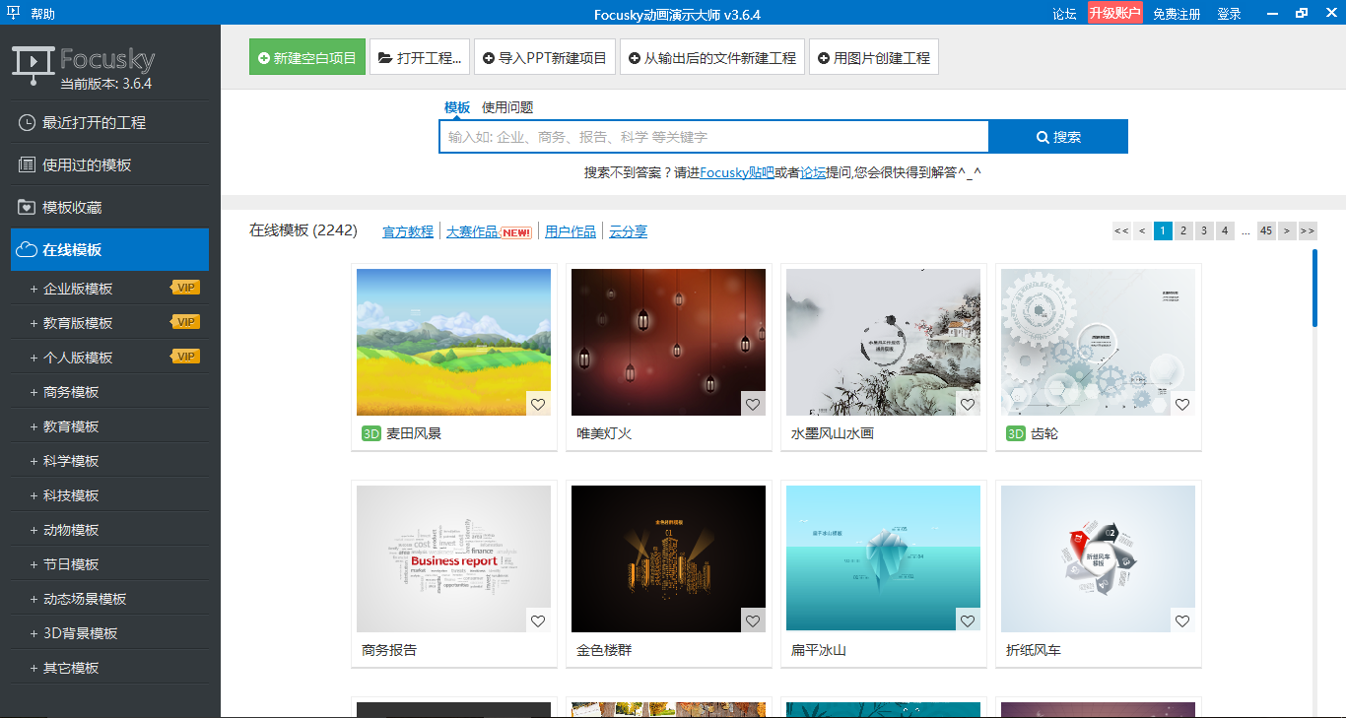The width and height of the screenshot is (1346, 718).
Task: Open the 官方教程 filter link
Action: click(408, 231)
